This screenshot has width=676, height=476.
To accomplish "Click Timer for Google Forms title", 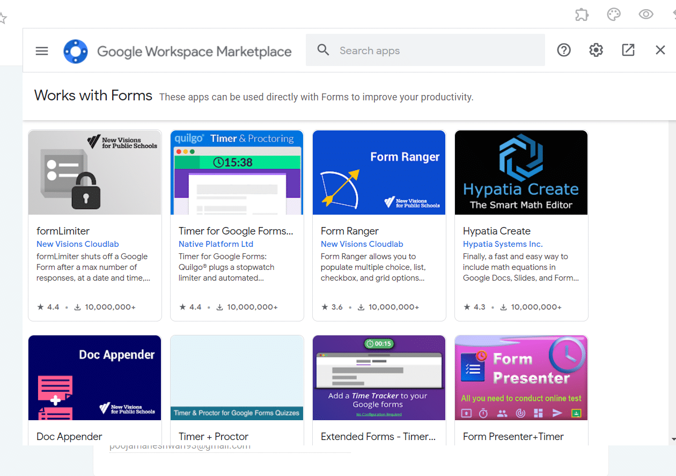I will point(236,231).
